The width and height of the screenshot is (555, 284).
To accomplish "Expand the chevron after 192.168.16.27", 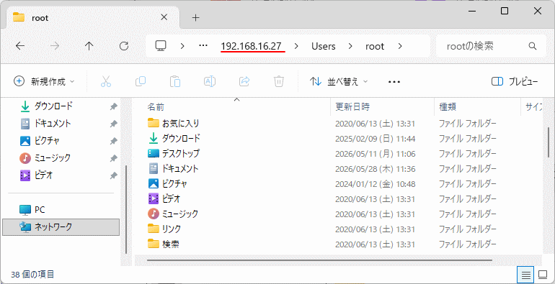I will pos(296,46).
